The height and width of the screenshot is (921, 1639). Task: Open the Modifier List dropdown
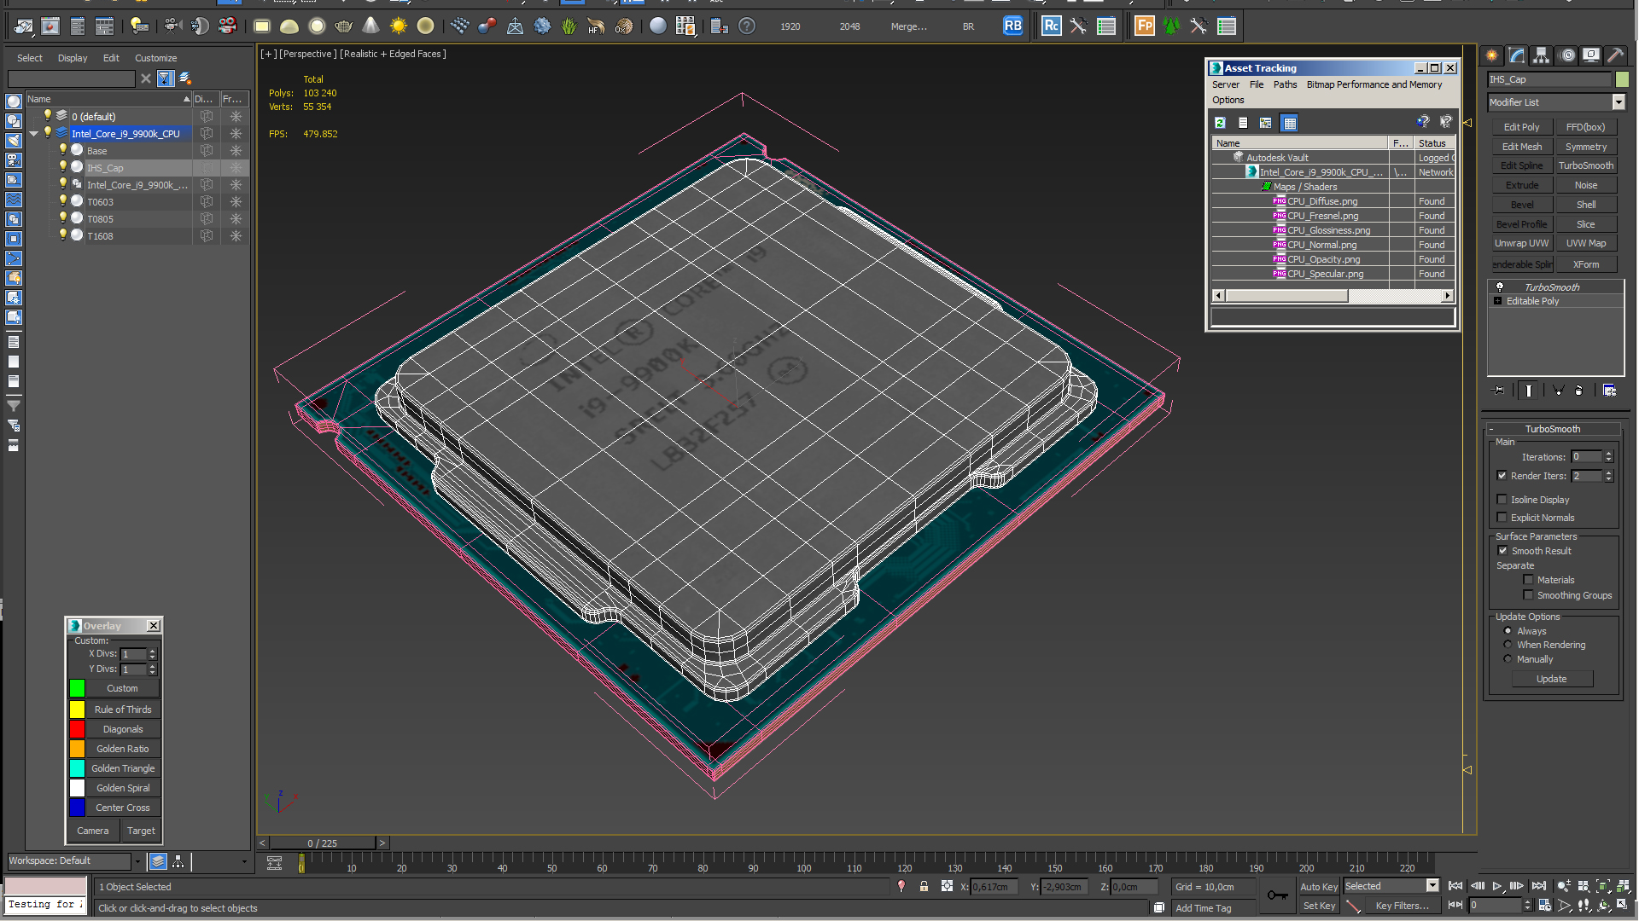coord(1619,102)
